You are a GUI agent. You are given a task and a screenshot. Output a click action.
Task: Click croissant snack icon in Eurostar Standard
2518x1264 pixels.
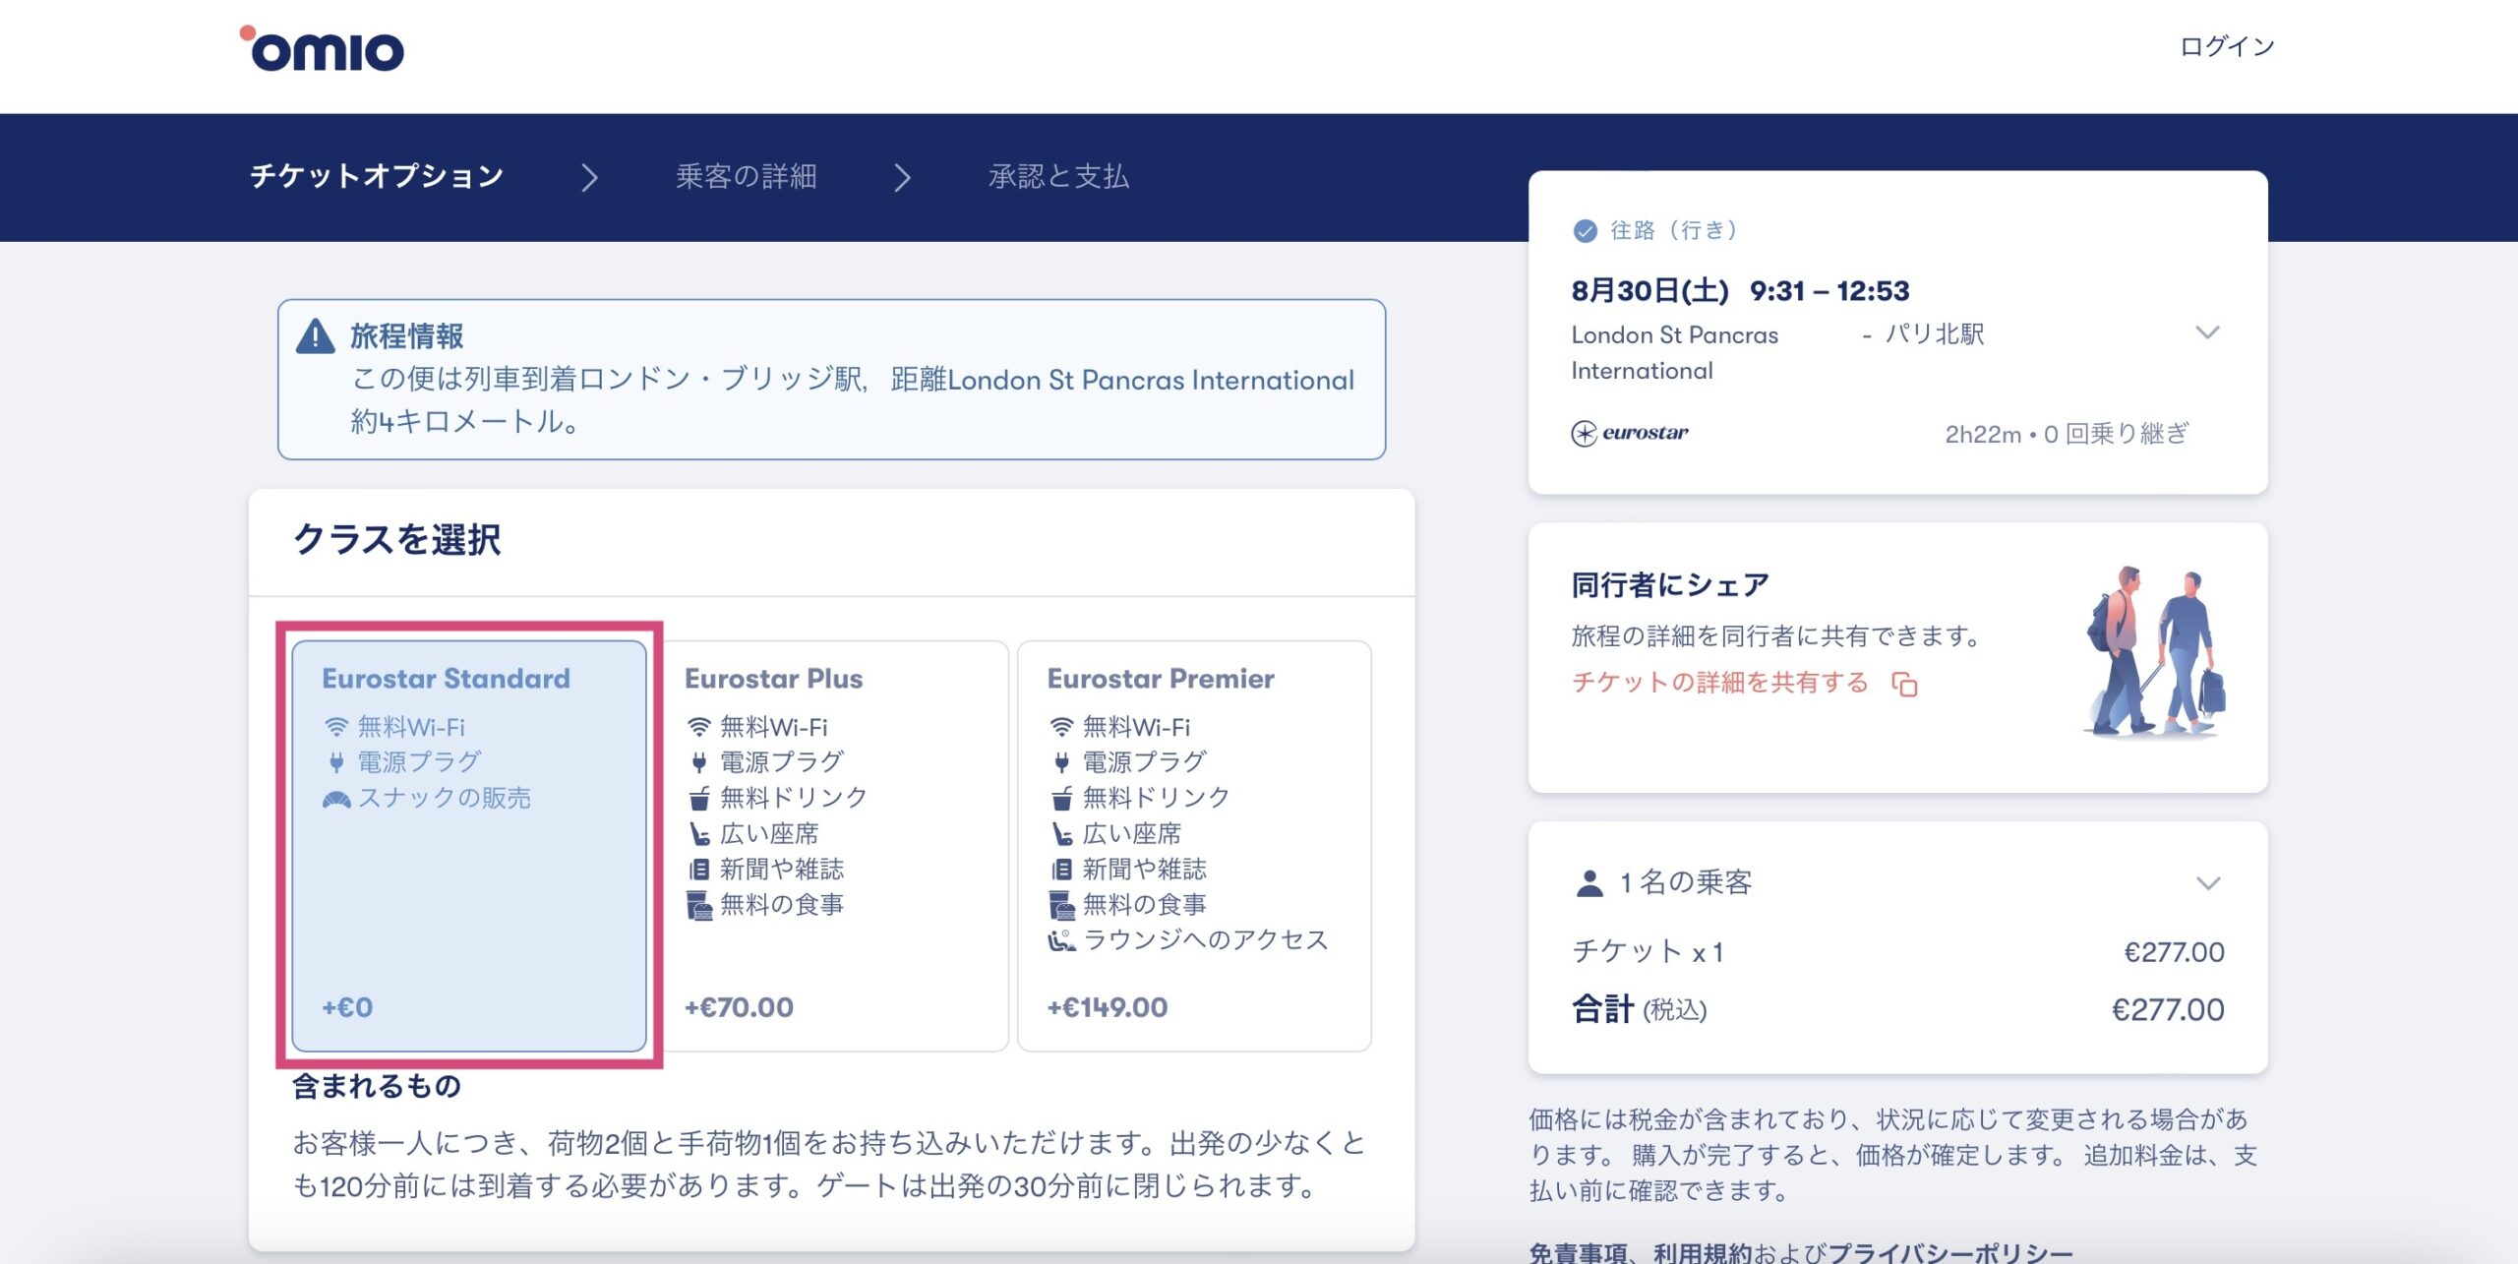pos(336,798)
